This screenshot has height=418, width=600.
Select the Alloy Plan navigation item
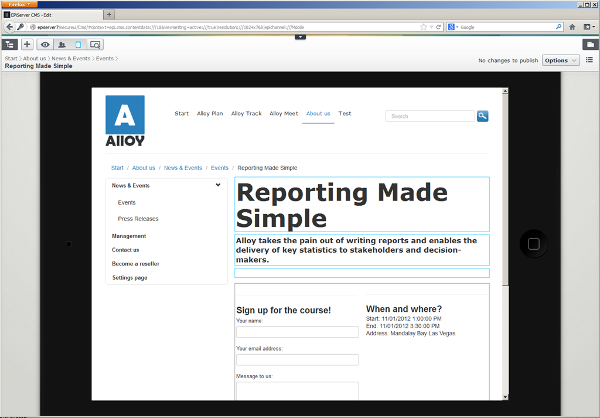[x=210, y=114]
